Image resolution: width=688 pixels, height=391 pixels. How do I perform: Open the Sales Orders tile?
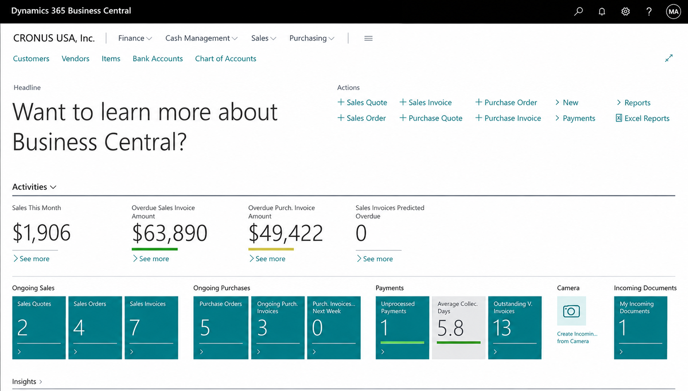(95, 327)
